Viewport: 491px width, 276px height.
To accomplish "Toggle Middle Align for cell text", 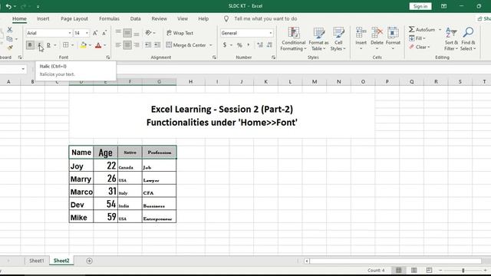I will coord(127,32).
